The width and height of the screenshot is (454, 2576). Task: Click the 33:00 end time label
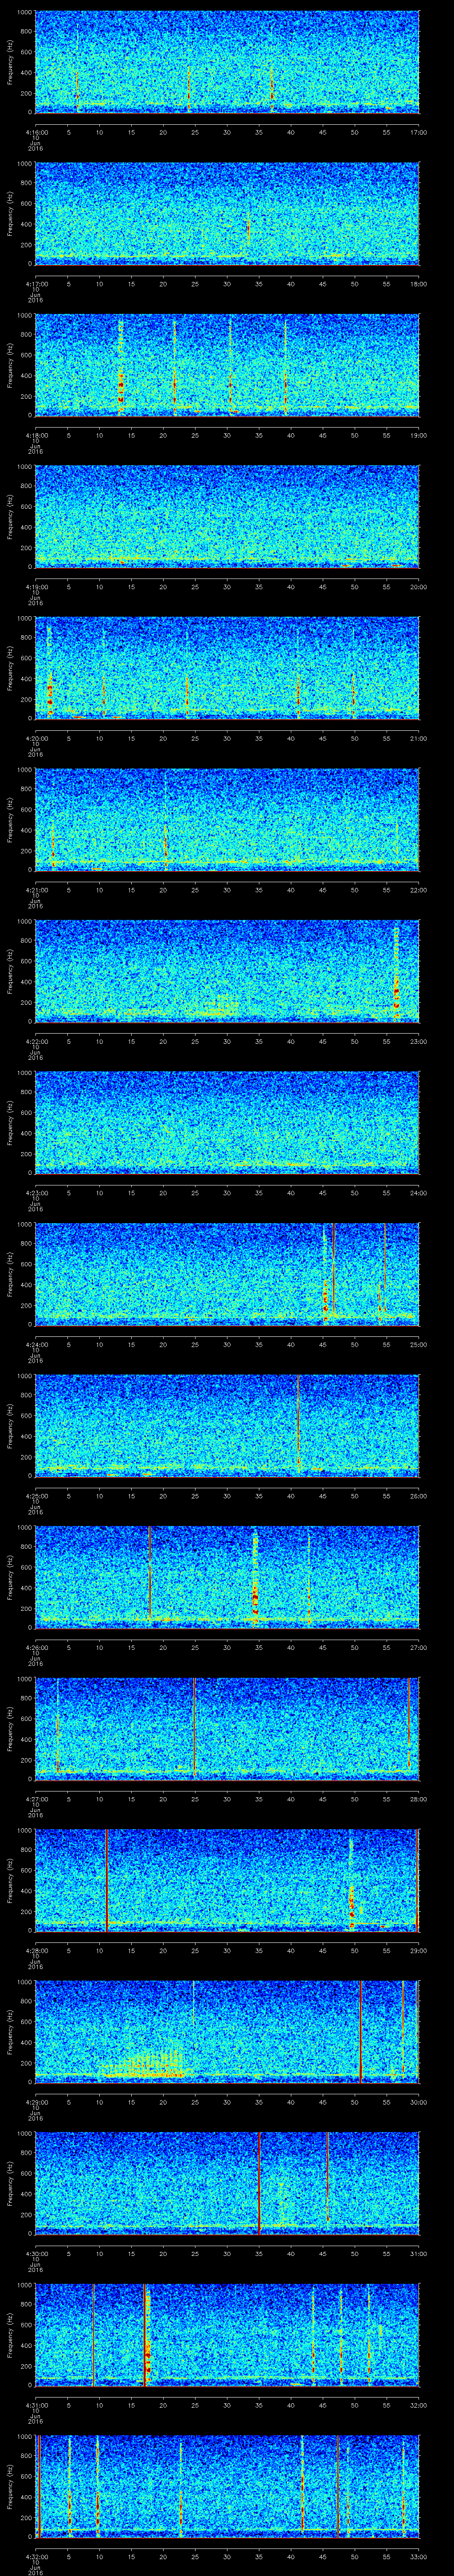(x=418, y=2556)
